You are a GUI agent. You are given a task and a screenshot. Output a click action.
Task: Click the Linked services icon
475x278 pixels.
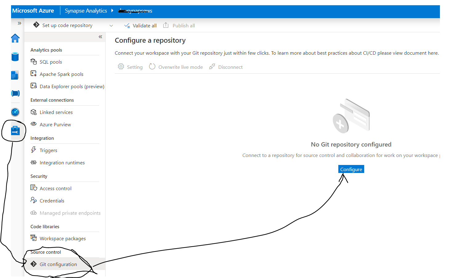point(34,112)
